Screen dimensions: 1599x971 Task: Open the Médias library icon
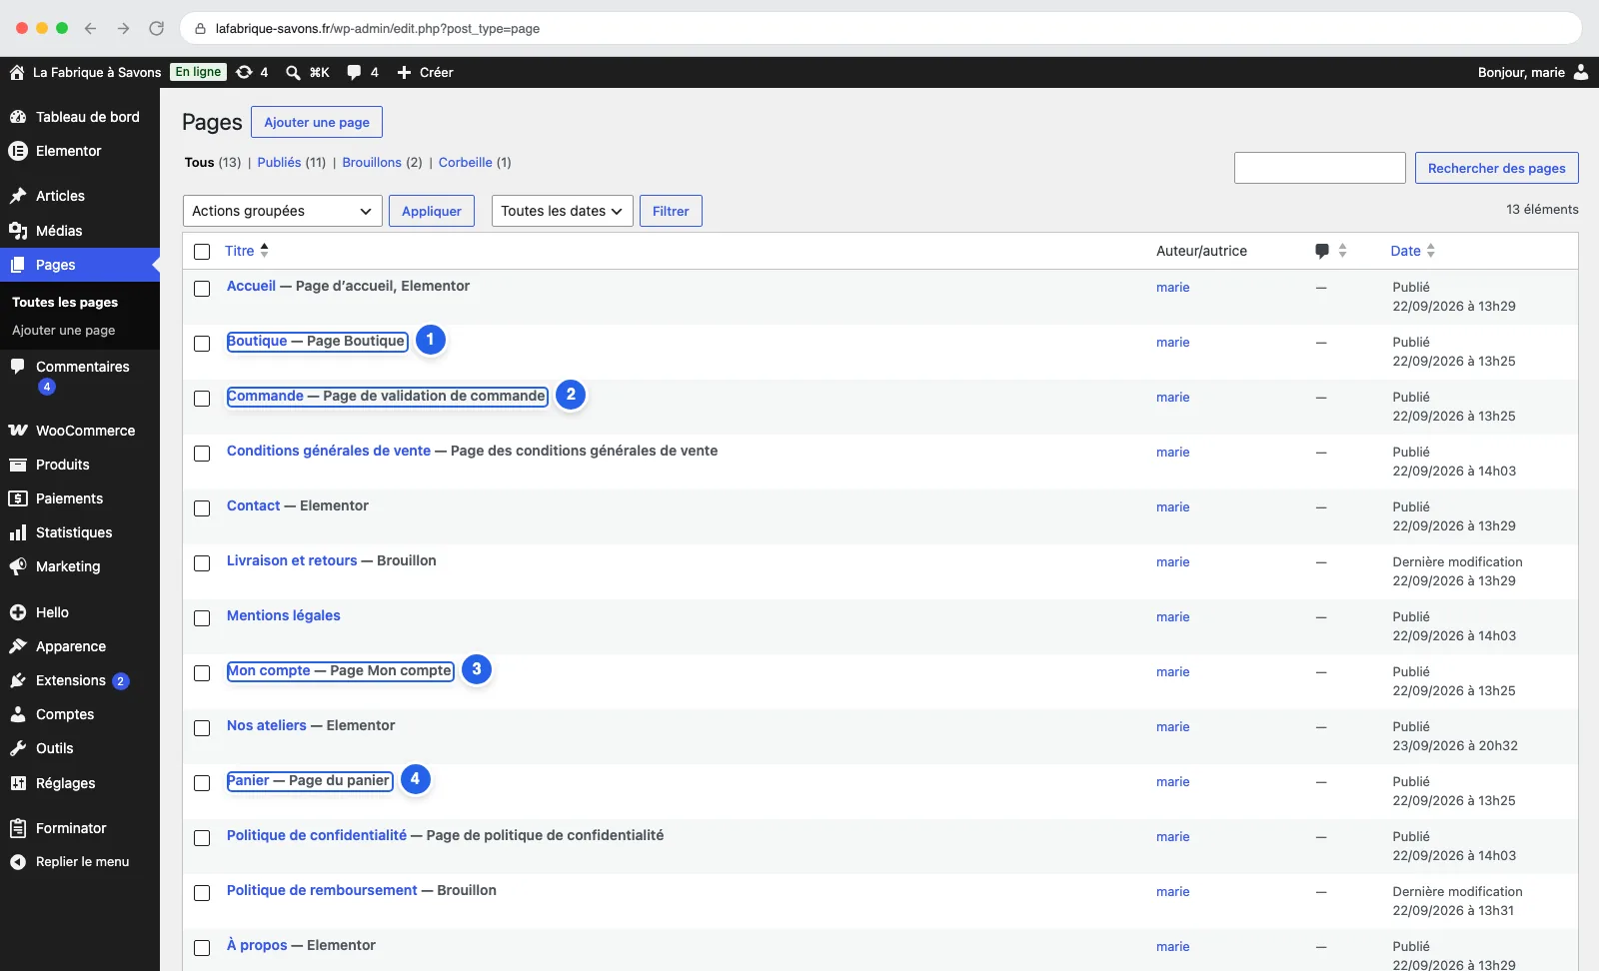point(18,231)
